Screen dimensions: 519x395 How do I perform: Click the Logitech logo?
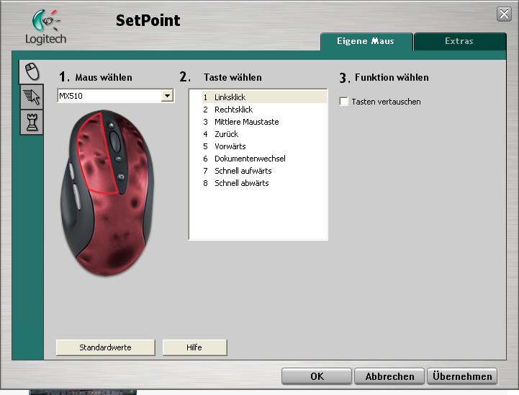[x=46, y=27]
